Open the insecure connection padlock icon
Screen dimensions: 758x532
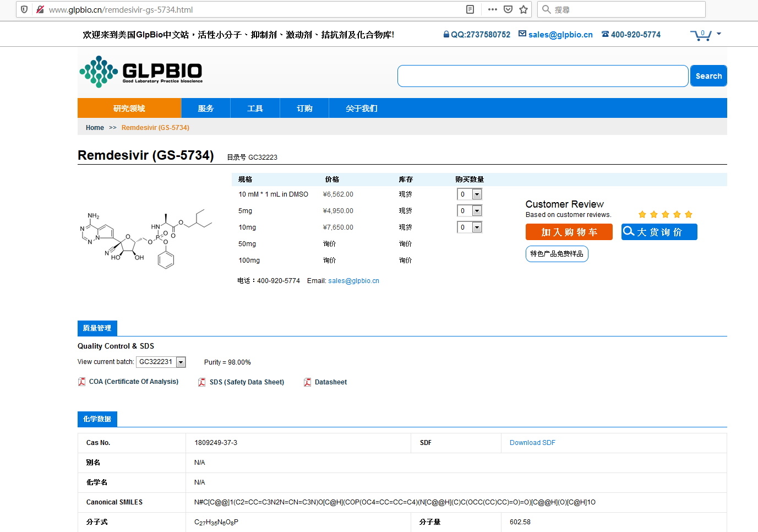pyautogui.click(x=40, y=9)
